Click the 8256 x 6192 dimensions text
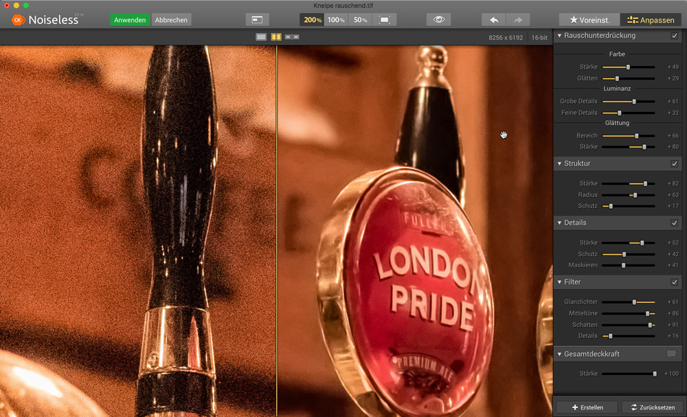The height and width of the screenshot is (417, 687). point(506,38)
